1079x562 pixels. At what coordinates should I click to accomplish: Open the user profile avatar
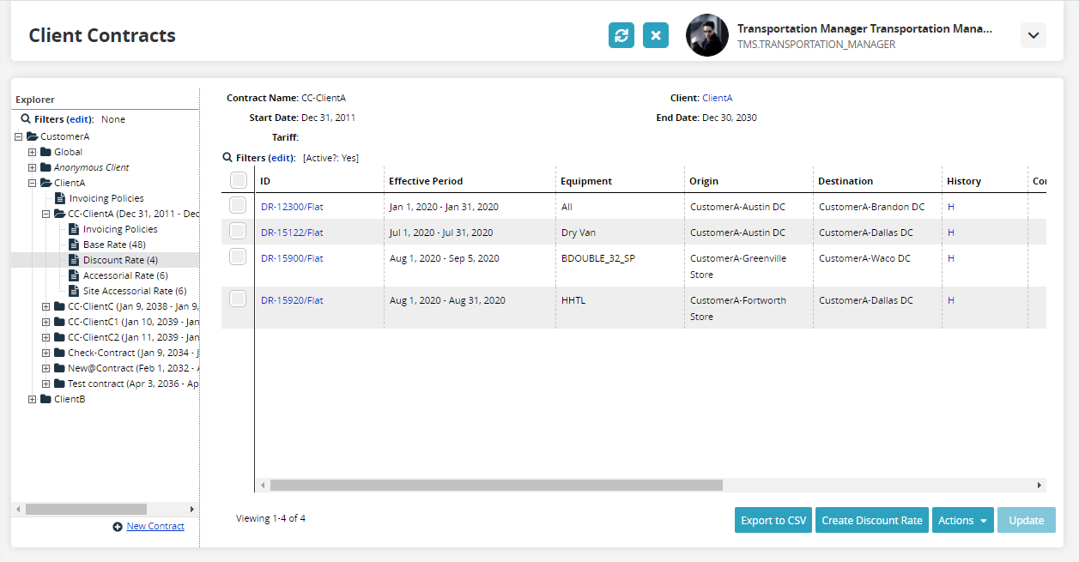point(707,35)
